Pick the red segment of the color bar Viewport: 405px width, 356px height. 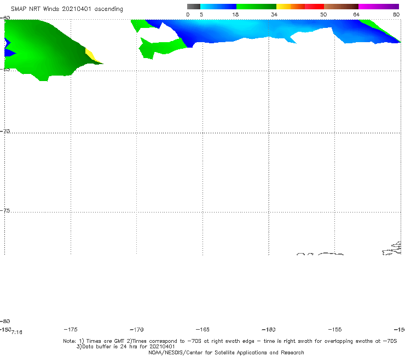click(x=314, y=7)
